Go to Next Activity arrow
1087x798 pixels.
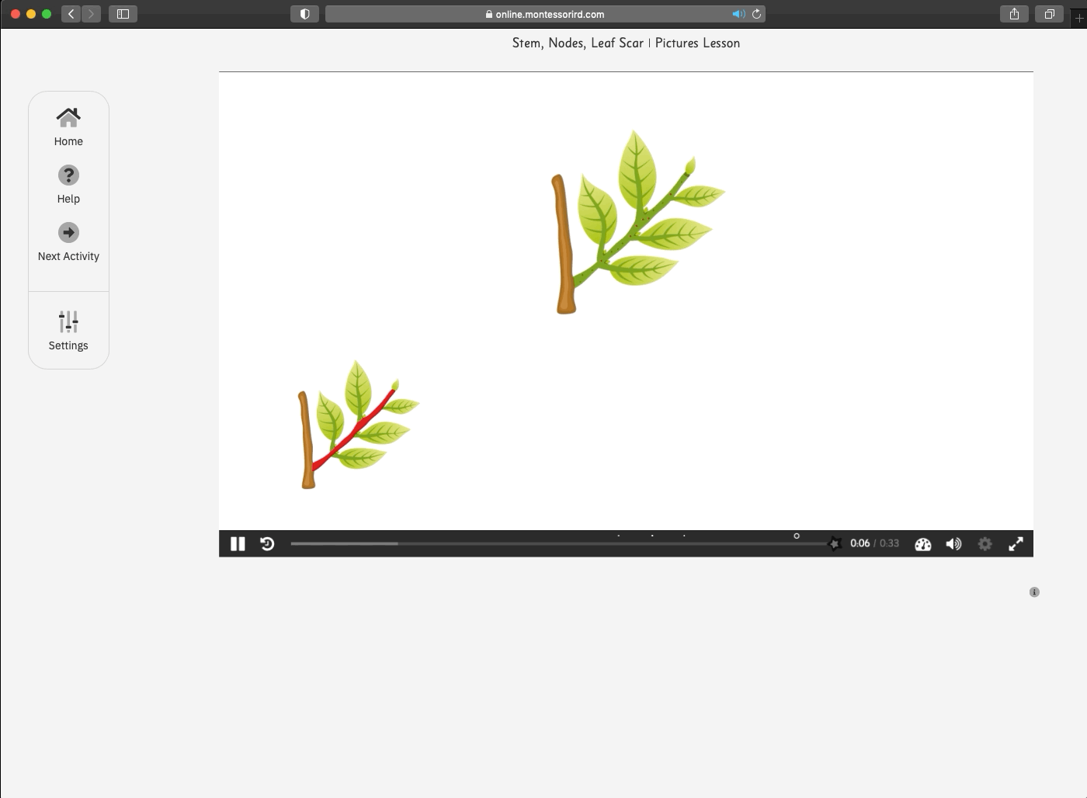68,232
